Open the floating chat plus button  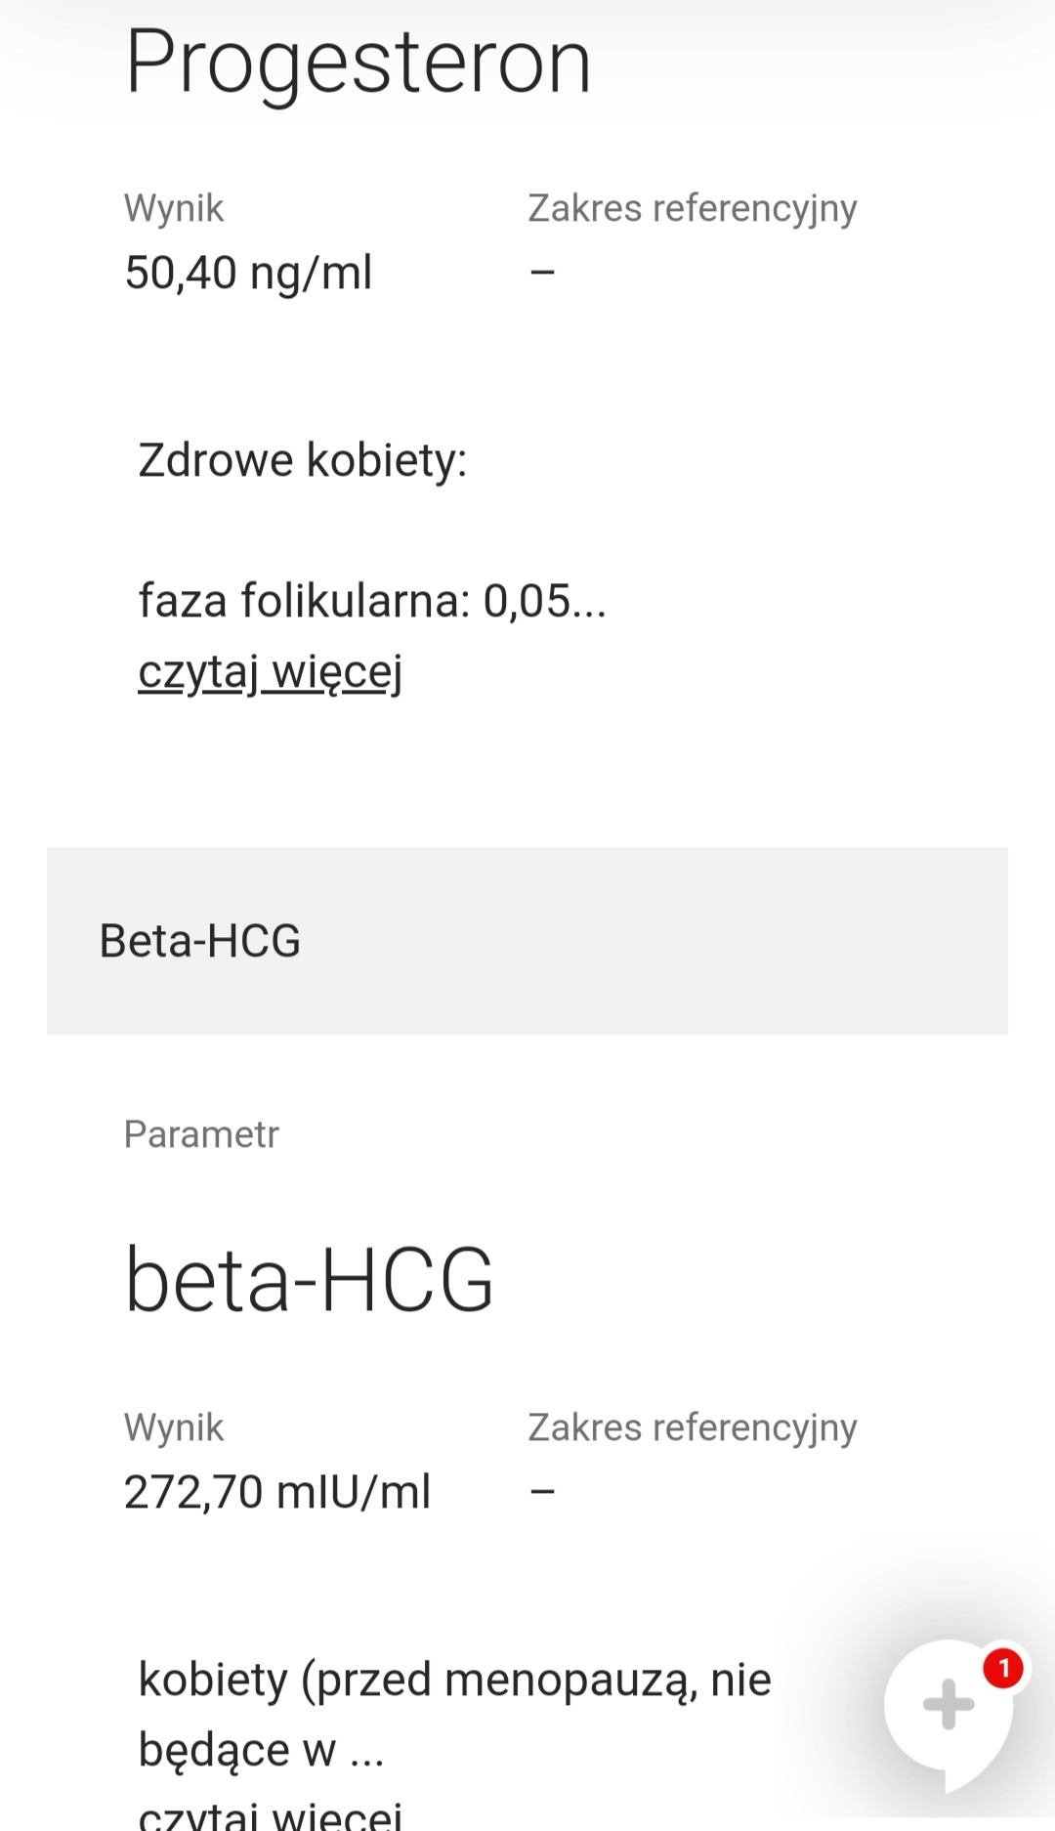948,1706
